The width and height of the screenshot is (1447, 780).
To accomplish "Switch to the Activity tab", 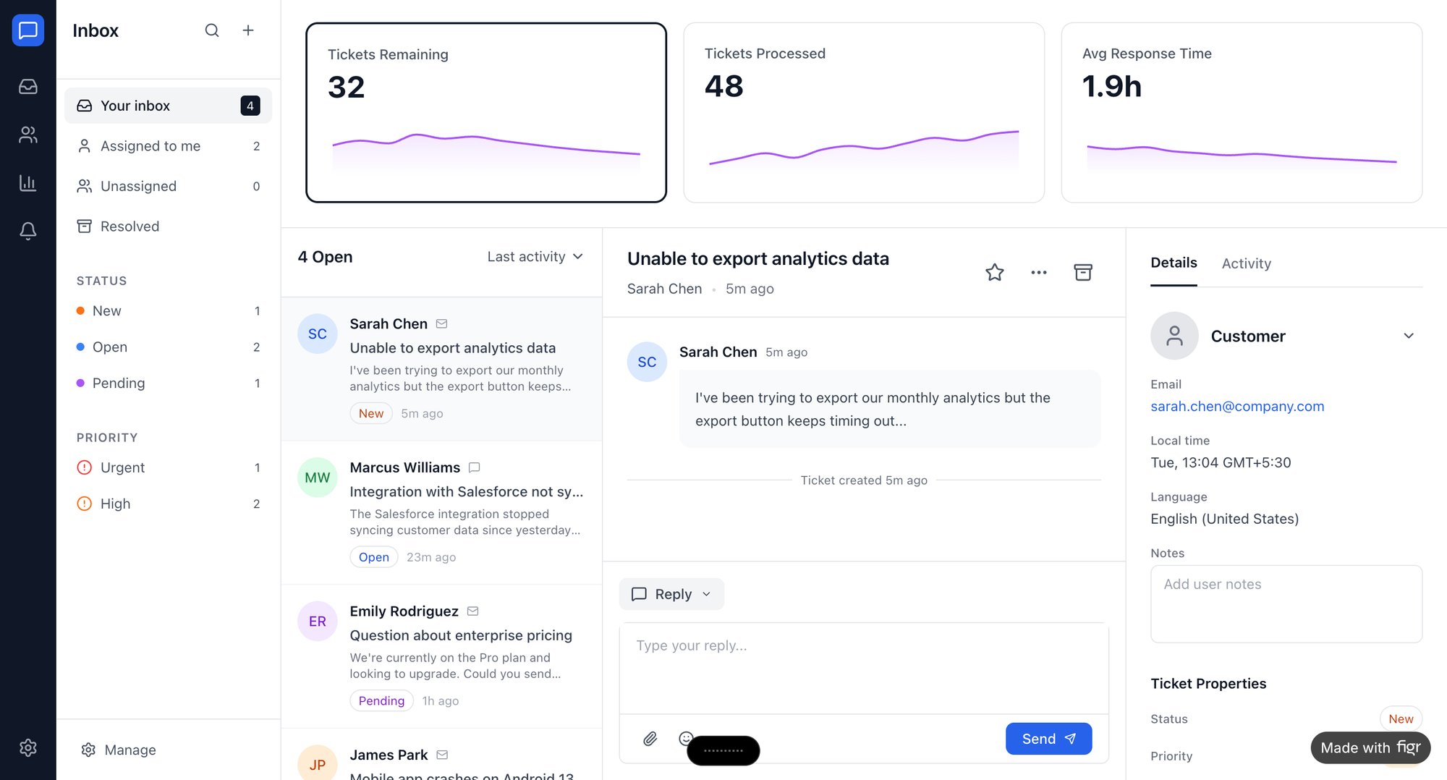I will pyautogui.click(x=1246, y=263).
